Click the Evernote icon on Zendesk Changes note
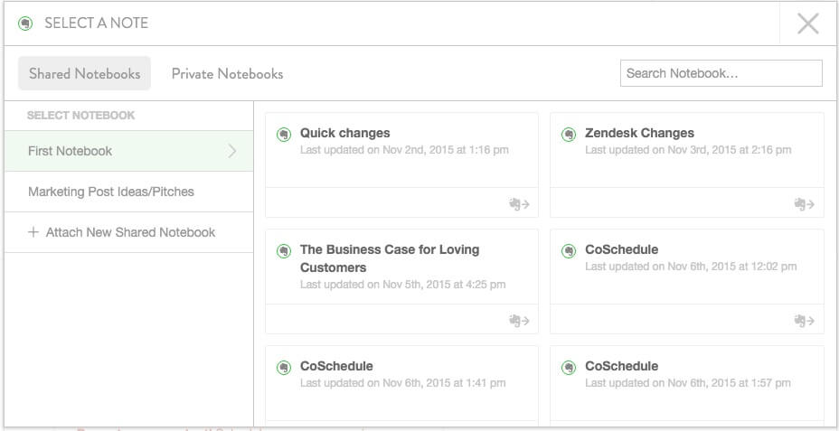Screen dimensions: 839x431 point(569,135)
